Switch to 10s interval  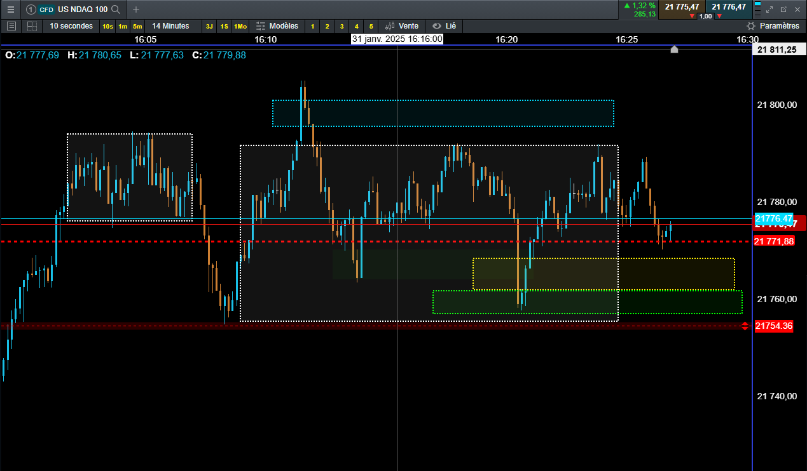(107, 26)
